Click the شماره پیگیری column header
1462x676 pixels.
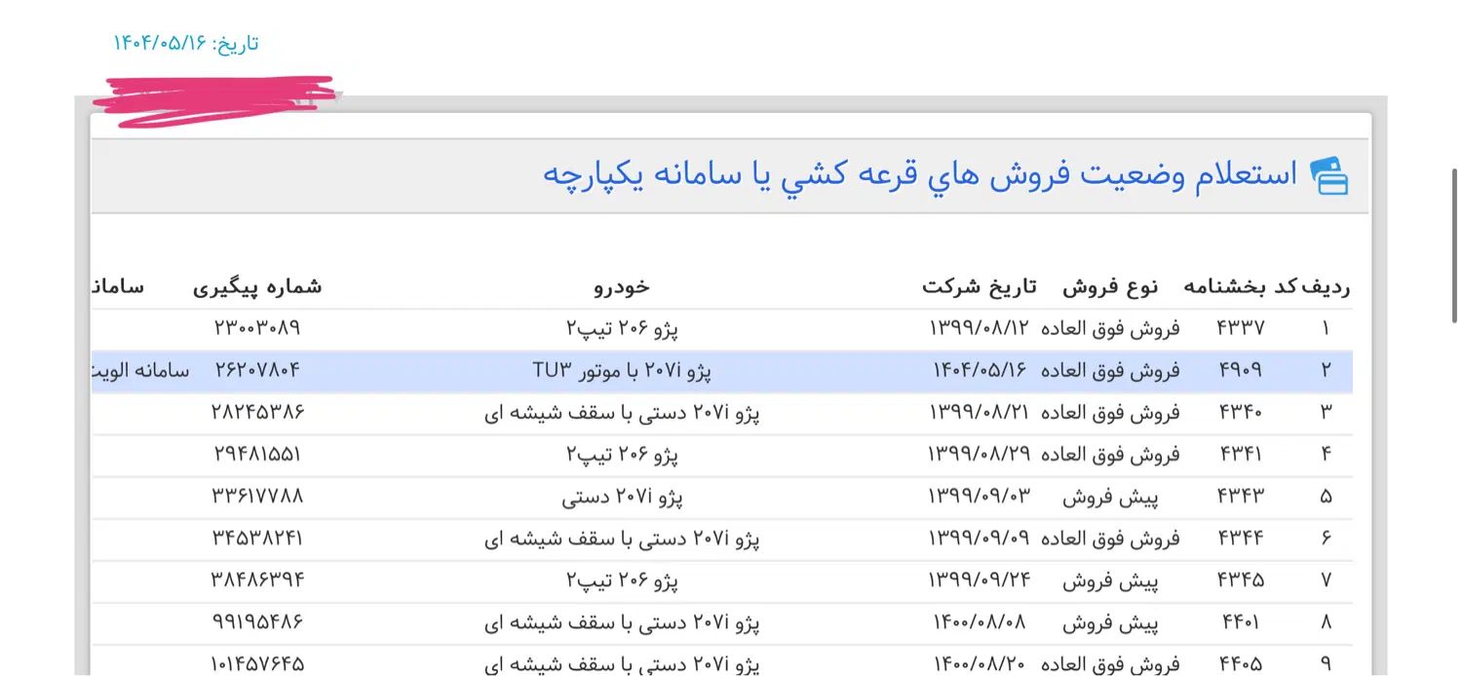pos(257,287)
